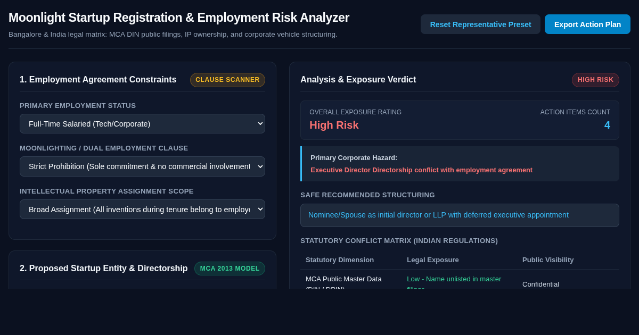
Task: Click Legal Exposure column header
Action: (433, 260)
